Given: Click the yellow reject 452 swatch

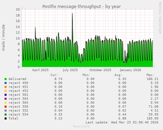Looking at the screenshot, I should click(6, 91).
